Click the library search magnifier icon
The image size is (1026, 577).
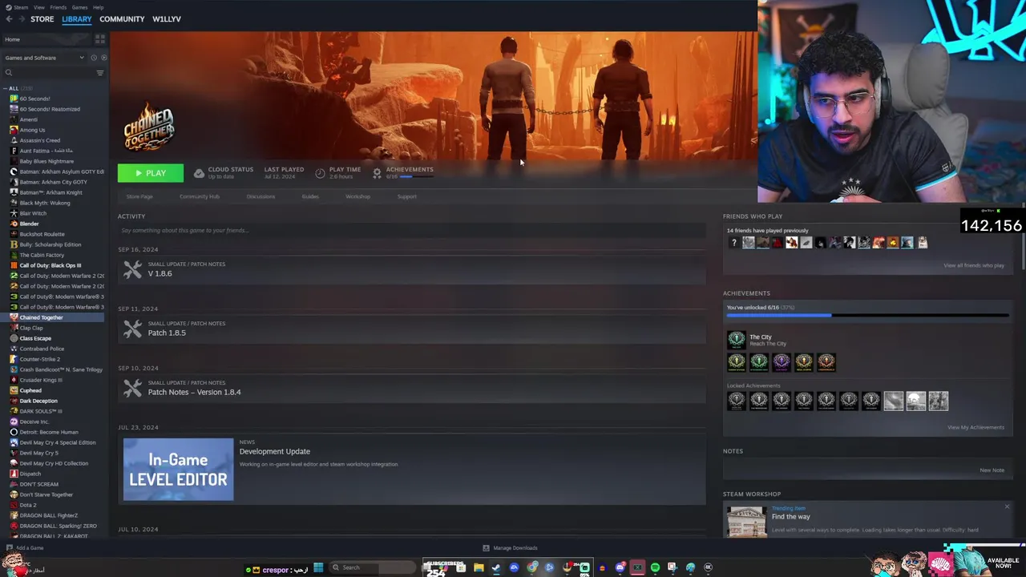(x=9, y=73)
